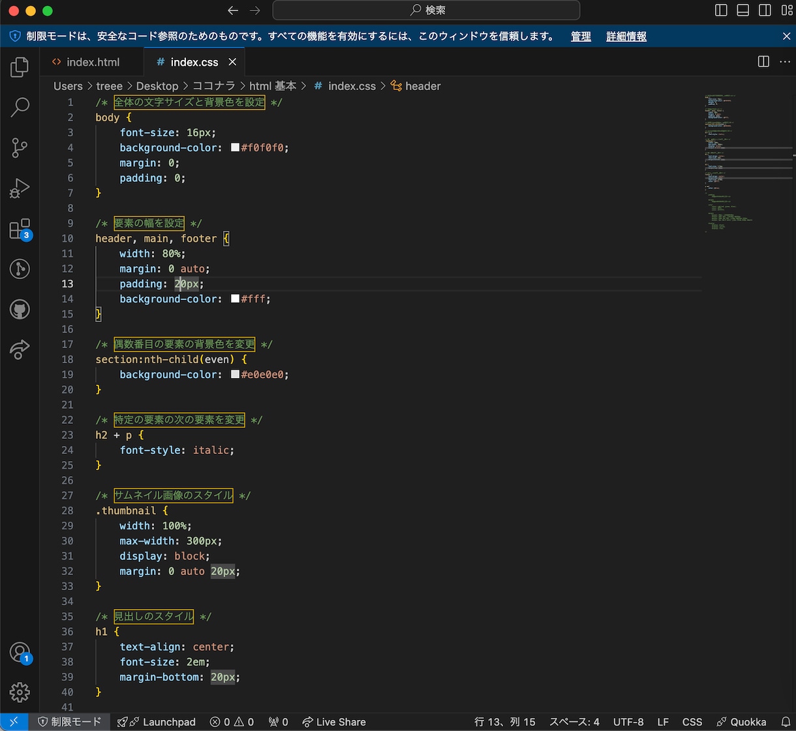Viewport: 796px width, 731px height.
Task: Start Live Share from status bar
Action: click(x=333, y=722)
